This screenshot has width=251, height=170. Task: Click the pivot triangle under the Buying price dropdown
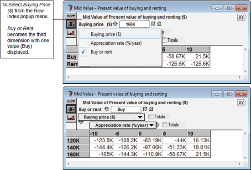click(x=81, y=123)
